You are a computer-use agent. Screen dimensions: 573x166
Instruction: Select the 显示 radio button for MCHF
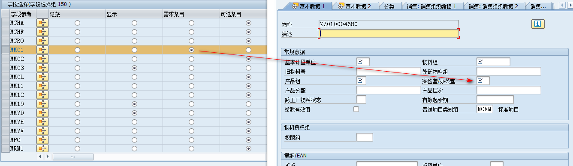[x=134, y=32]
